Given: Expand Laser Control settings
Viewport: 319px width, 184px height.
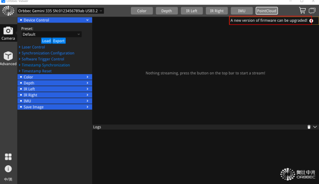Looking at the screenshot, I should 33,47.
